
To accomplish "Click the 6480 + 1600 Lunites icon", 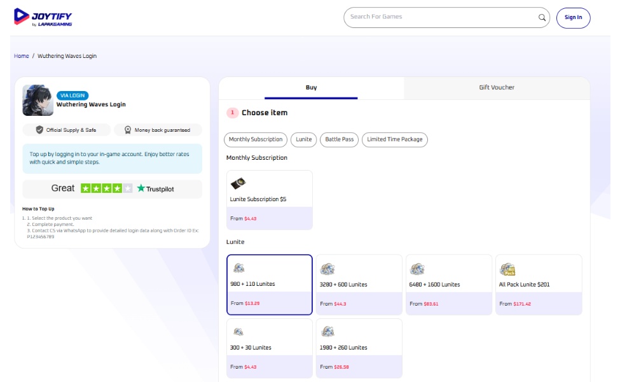I will (417, 269).
